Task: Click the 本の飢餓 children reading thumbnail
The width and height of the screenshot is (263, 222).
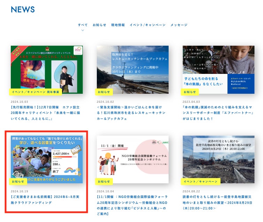Action: (218, 69)
